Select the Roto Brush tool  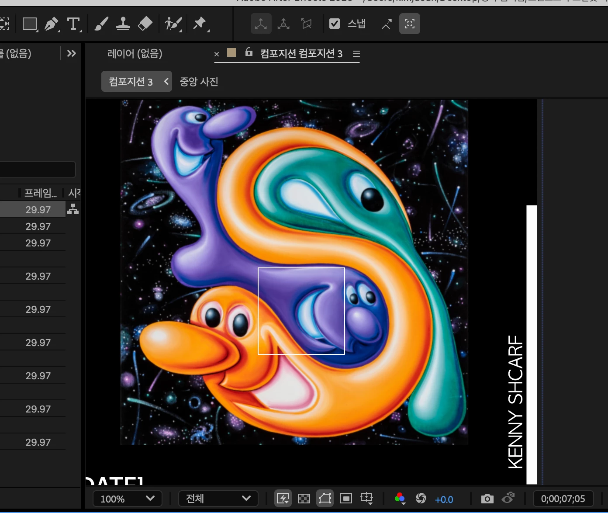click(x=173, y=24)
